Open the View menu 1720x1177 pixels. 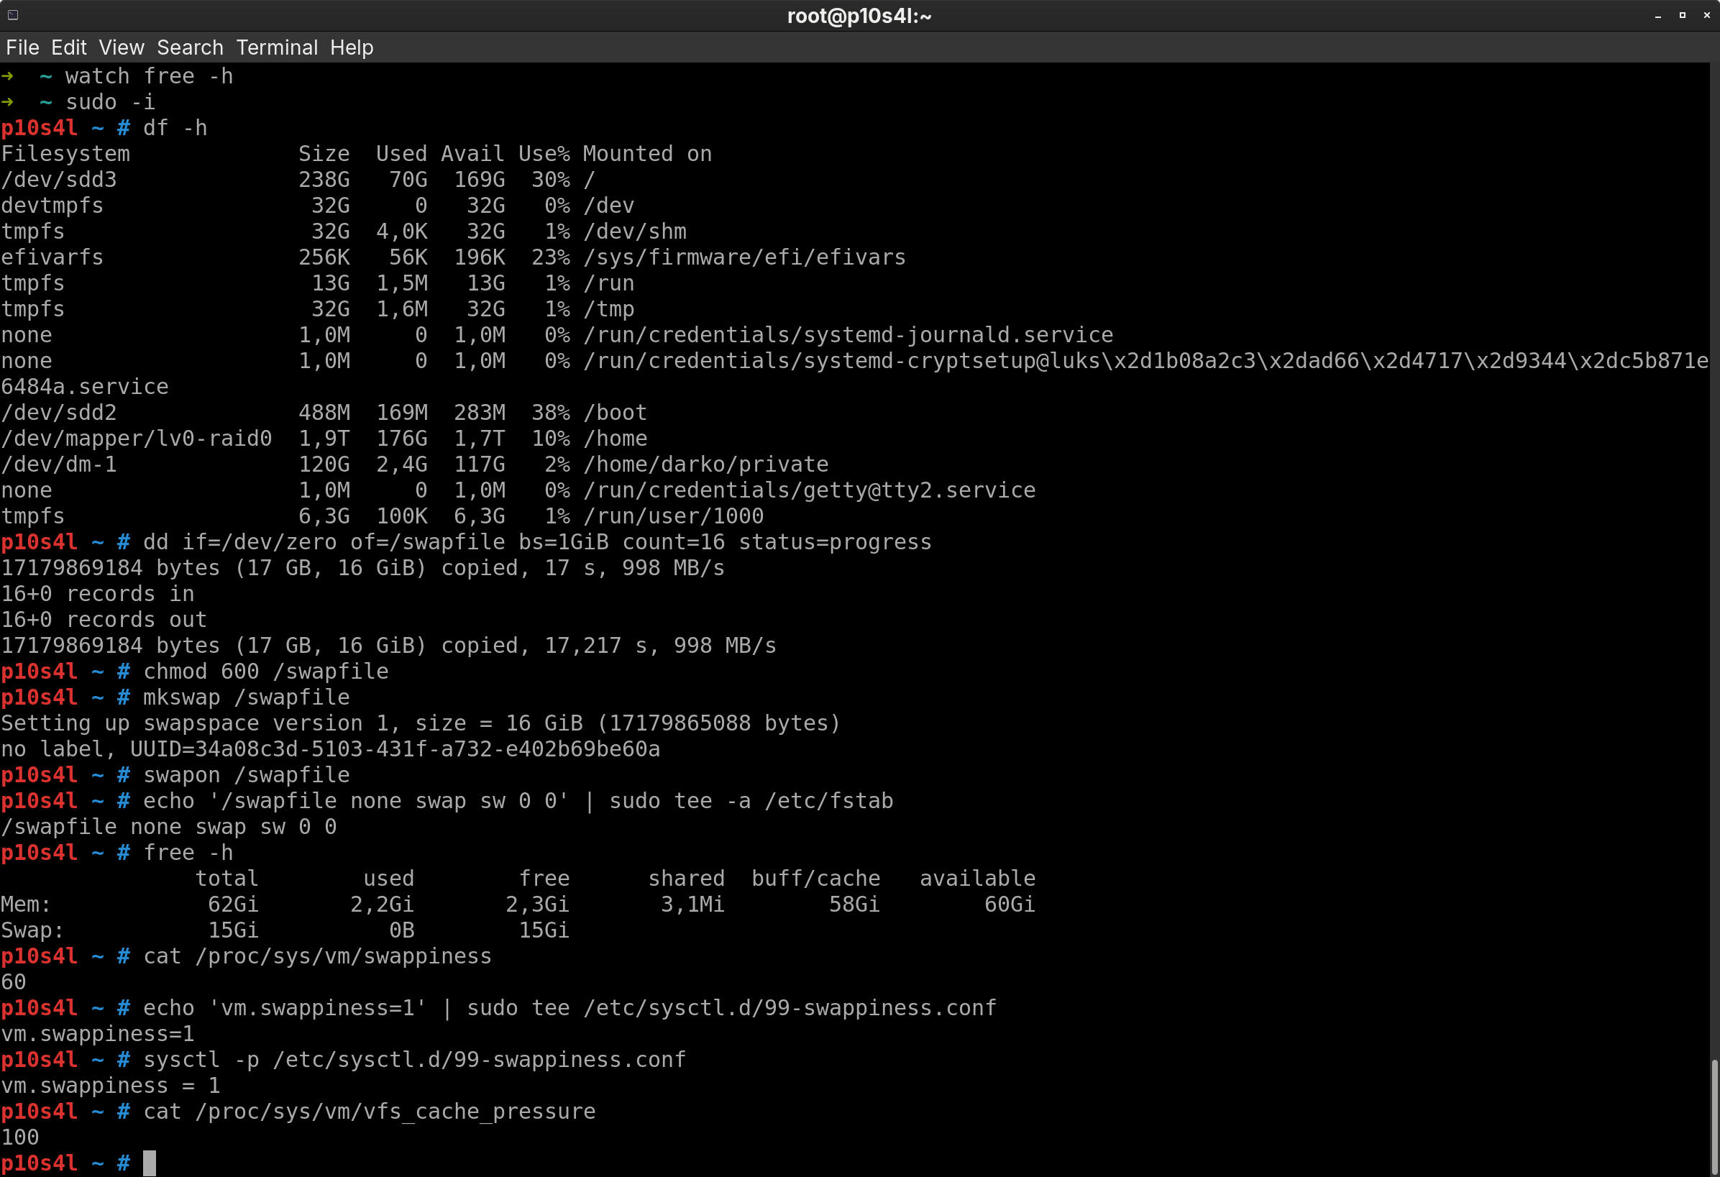pyautogui.click(x=122, y=47)
